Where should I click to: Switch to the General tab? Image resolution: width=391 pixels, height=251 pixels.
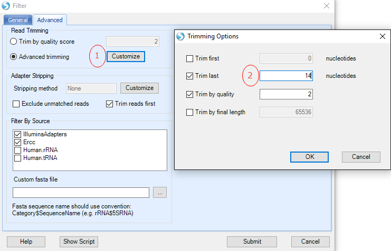(18, 20)
